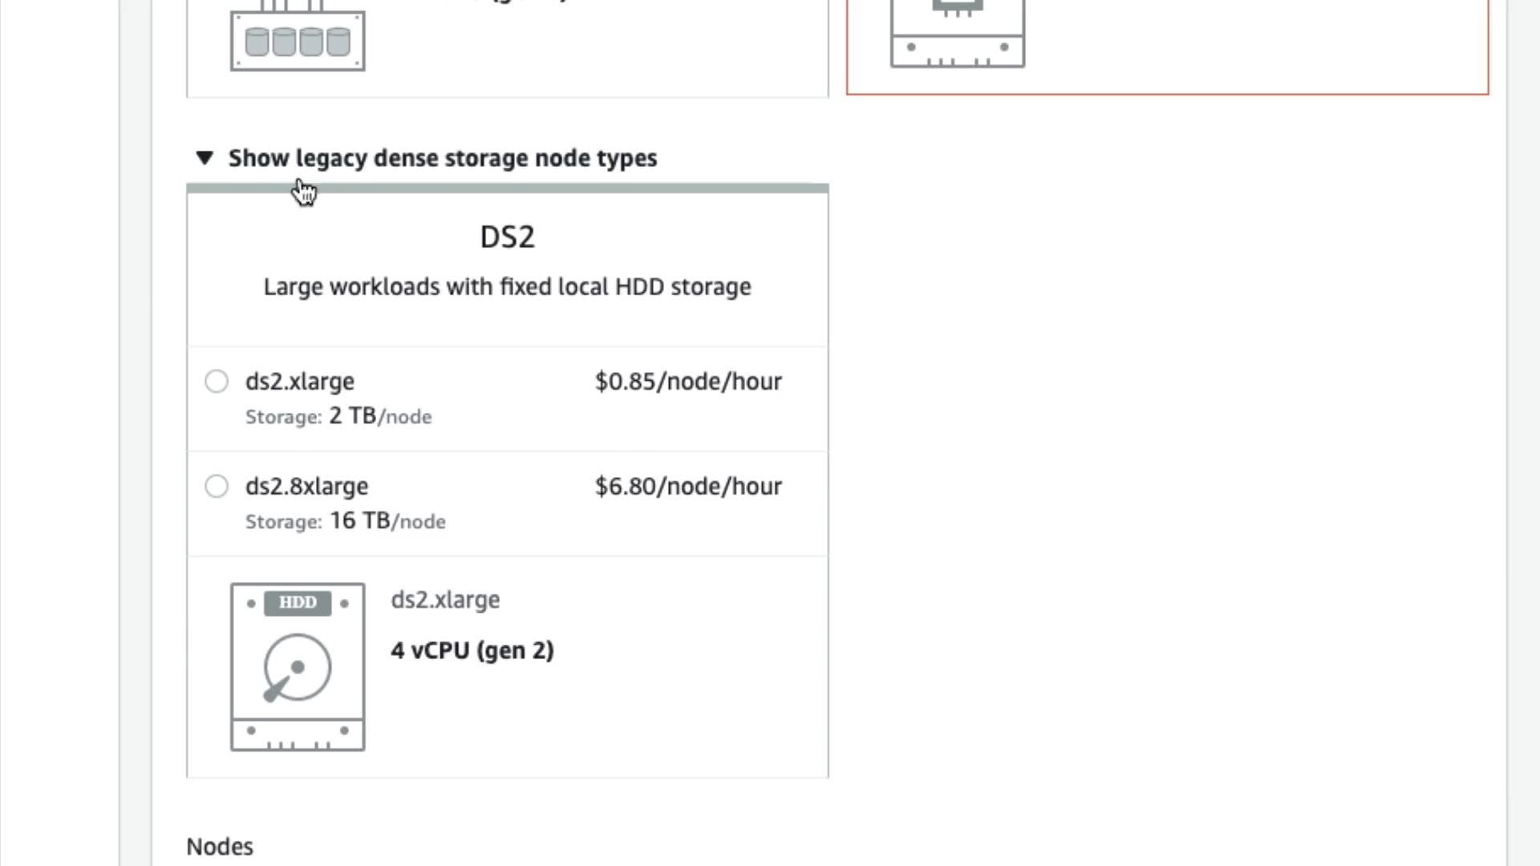Screen dimensions: 1540x866
Task: Click the ds2.8xlarge option label
Action: (307, 487)
